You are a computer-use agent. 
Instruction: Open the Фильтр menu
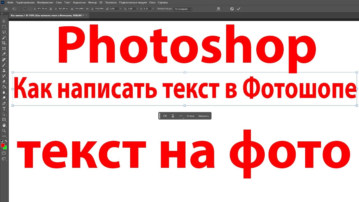pyautogui.click(x=93, y=2)
